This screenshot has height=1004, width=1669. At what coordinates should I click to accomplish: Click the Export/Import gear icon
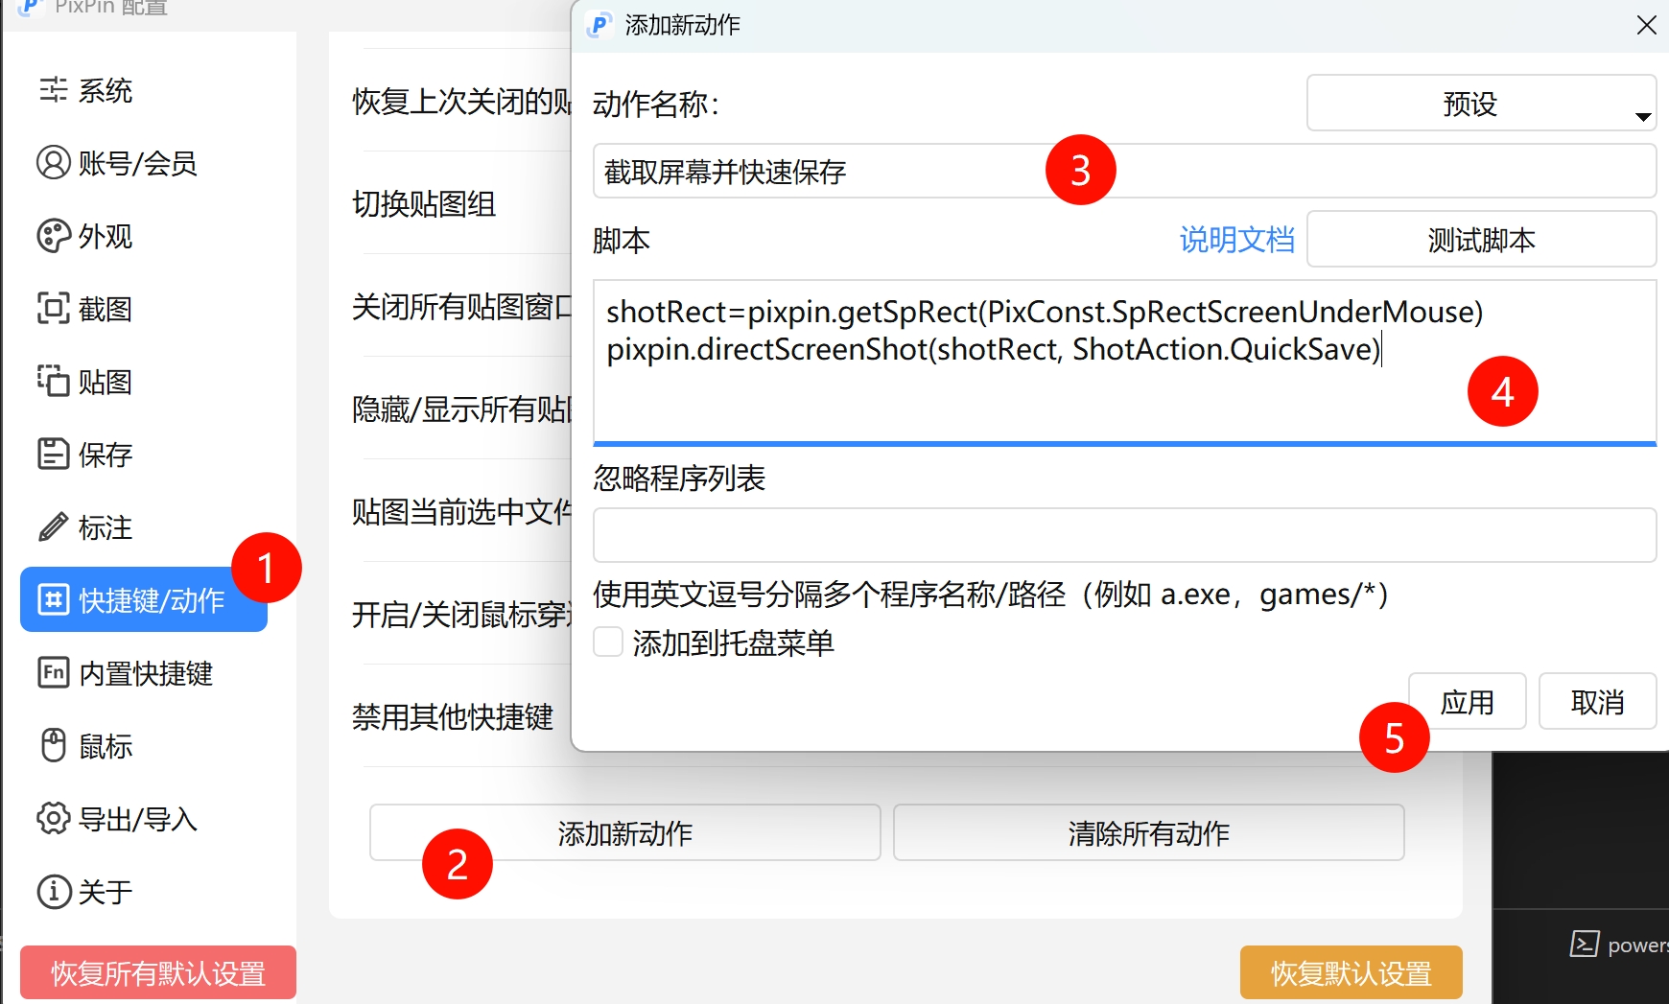click(x=53, y=819)
